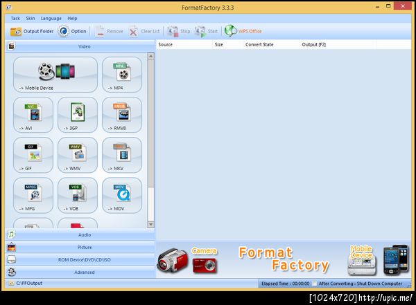This screenshot has width=416, height=305.
Task: Open the WPS Office link
Action: click(243, 31)
